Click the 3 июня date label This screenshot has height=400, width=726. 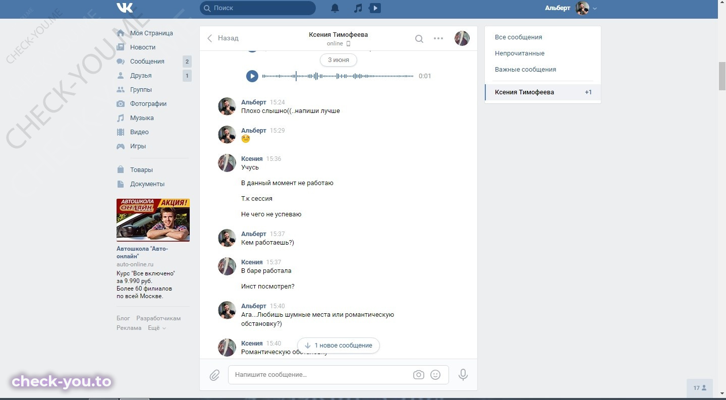pos(339,60)
